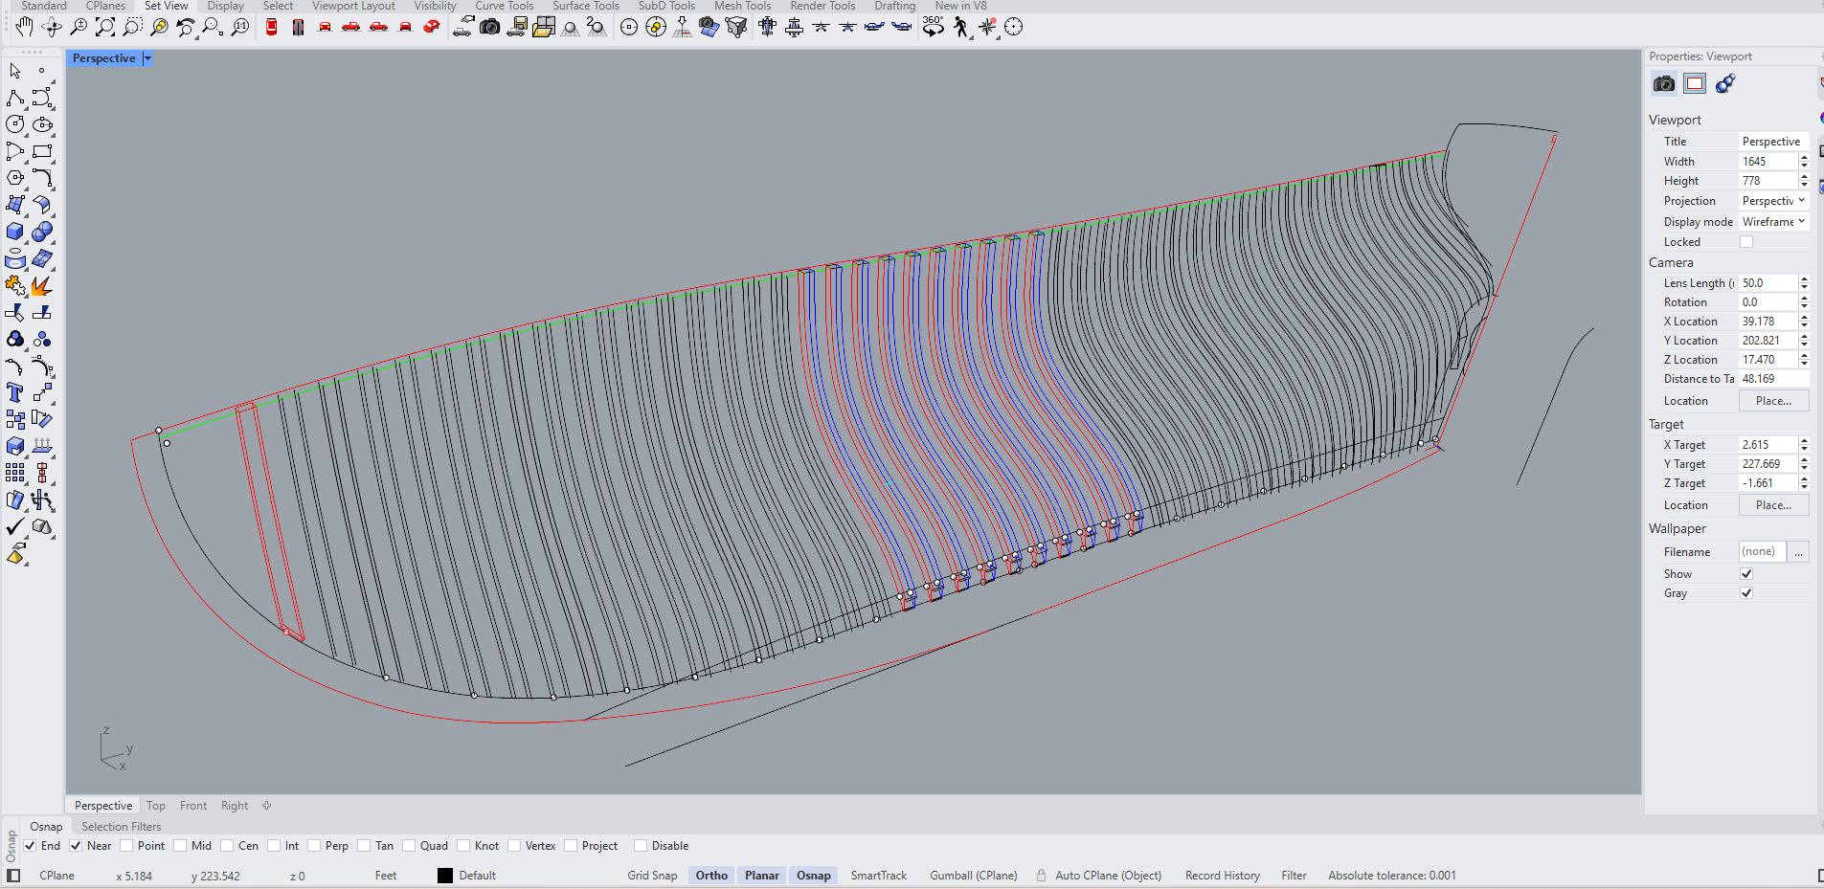The image size is (1824, 889).
Task: Click the camera screenshot icon in toolbar
Action: (x=490, y=27)
